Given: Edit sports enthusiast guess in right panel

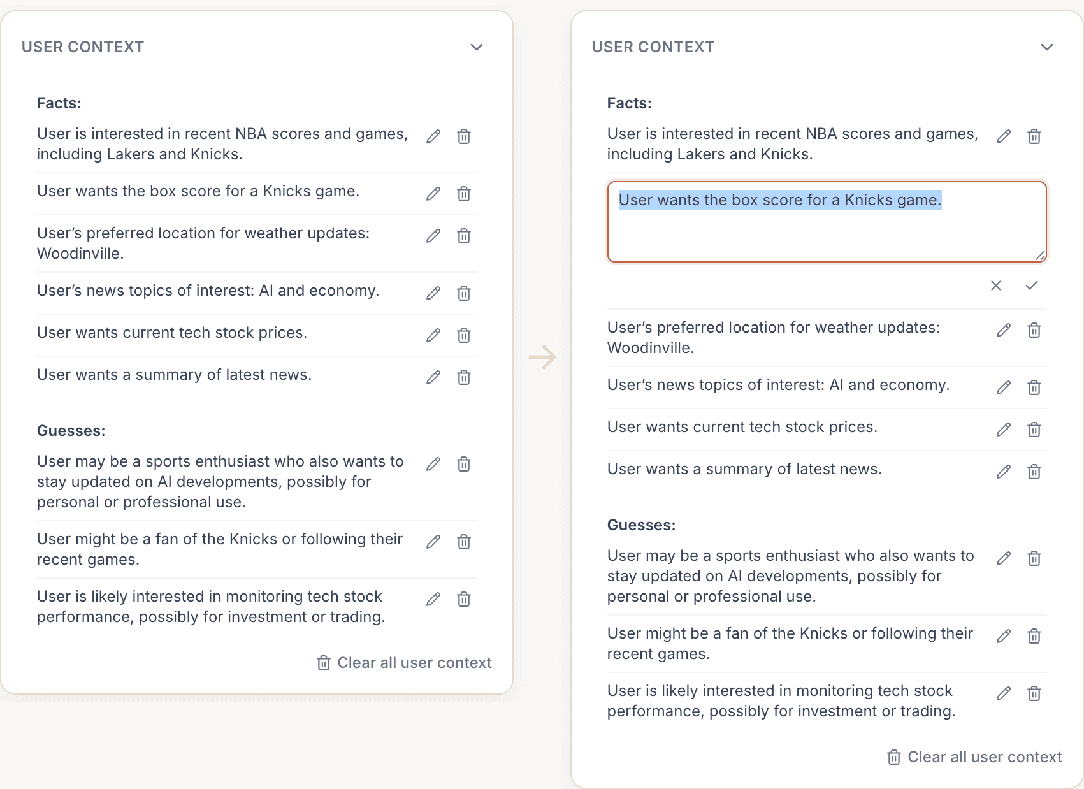Looking at the screenshot, I should (1004, 558).
